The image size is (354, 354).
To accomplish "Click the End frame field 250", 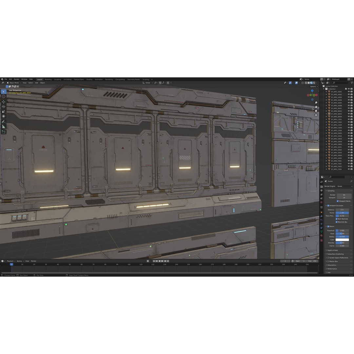I will point(312,261).
